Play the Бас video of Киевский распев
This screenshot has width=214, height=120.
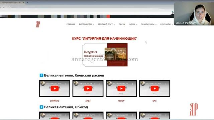point(154,89)
